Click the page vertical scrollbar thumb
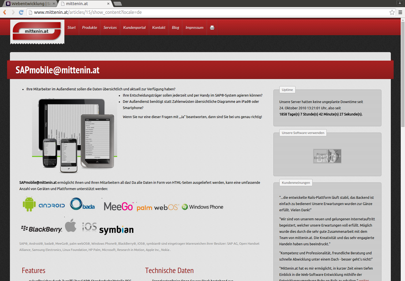This screenshot has width=405, height=281. point(403,74)
